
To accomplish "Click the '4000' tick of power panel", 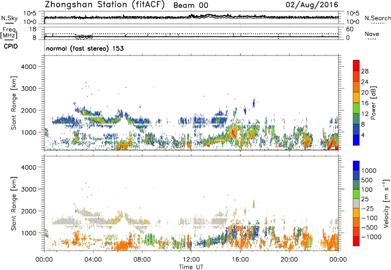I will 28,67.
